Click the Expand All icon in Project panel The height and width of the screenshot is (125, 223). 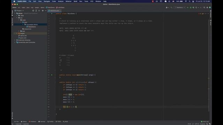[x=36, y=11]
